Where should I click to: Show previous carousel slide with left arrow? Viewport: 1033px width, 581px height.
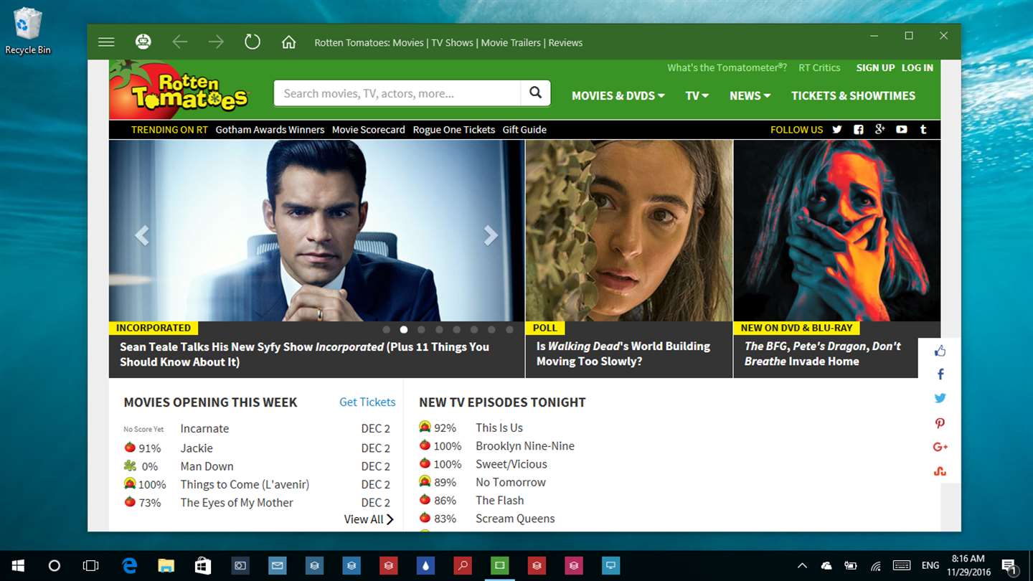(142, 235)
